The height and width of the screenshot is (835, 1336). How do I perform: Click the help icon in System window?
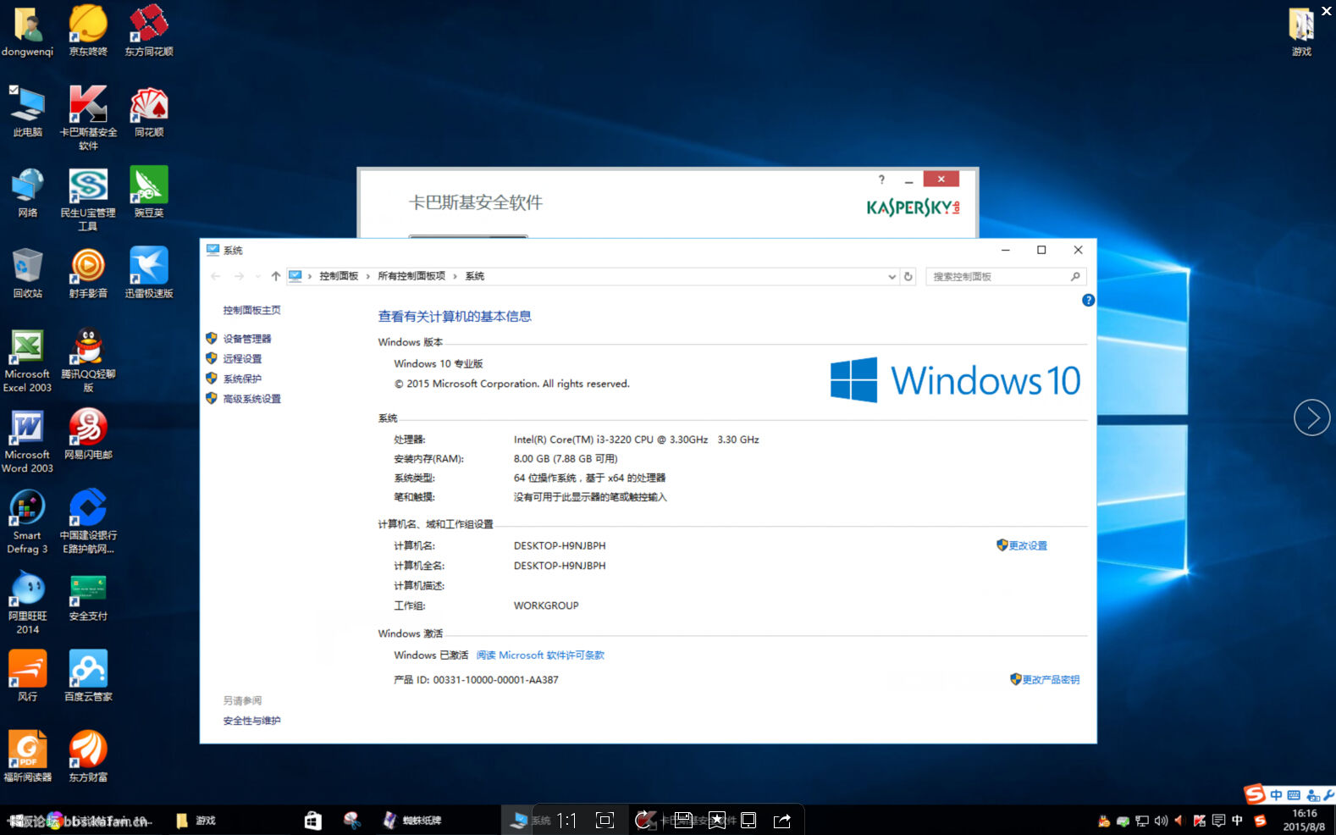point(1089,300)
